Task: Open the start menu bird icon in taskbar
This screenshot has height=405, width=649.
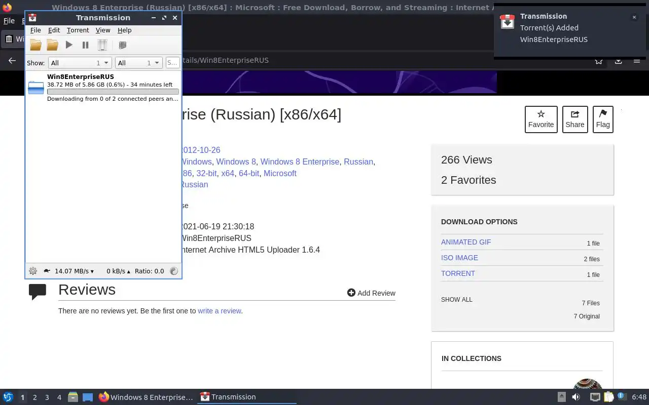Action: pos(8,397)
